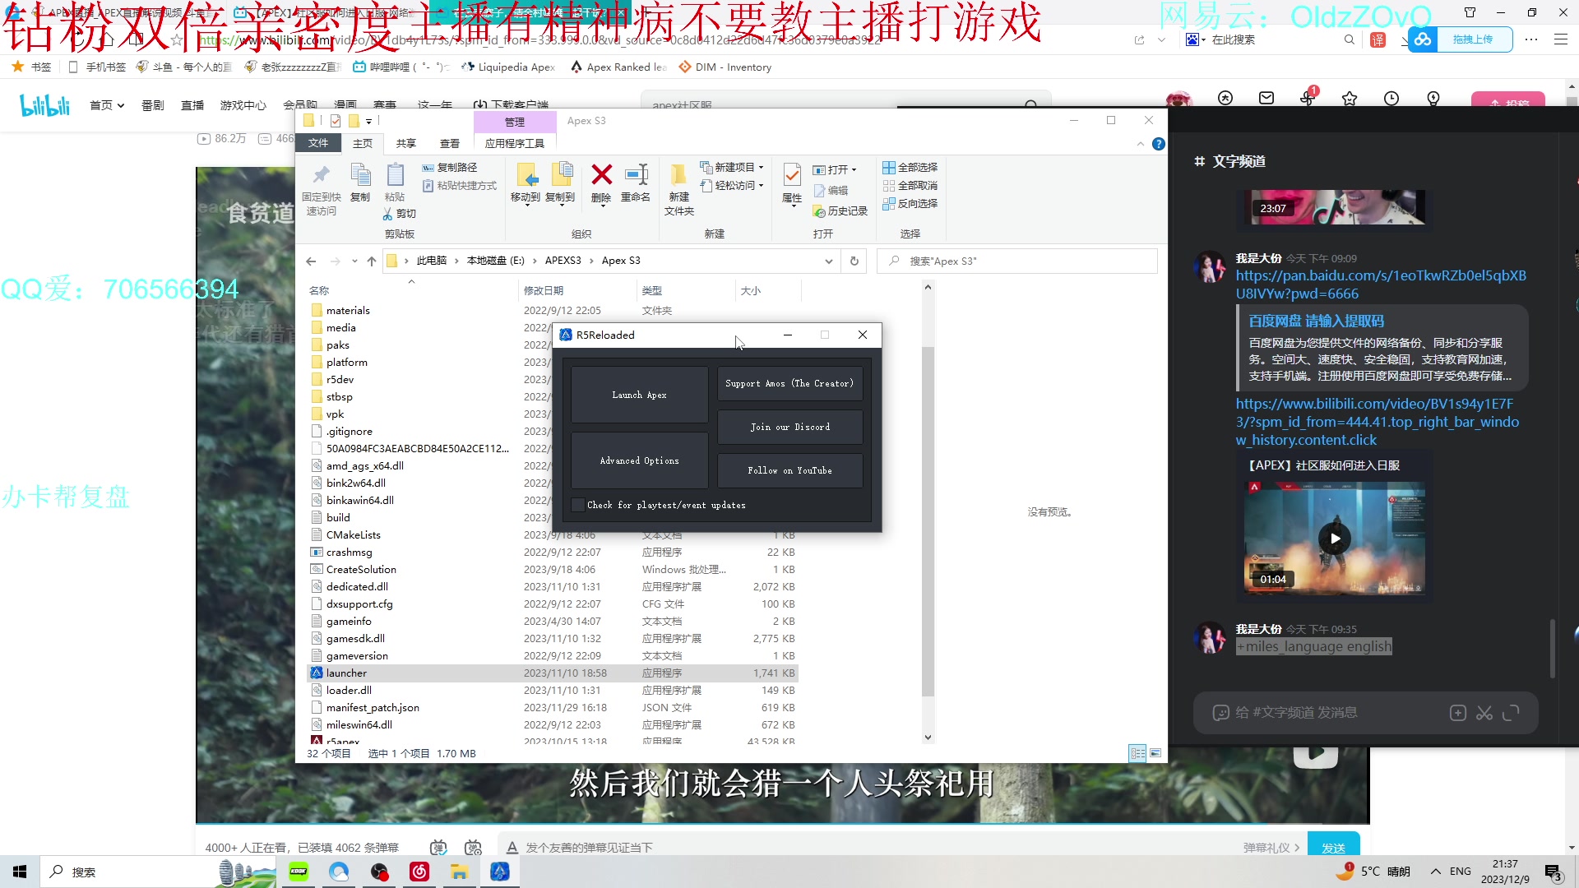Open quick access toolbar customize dropdown
Viewport: 1579px width, 888px height.
[368, 122]
